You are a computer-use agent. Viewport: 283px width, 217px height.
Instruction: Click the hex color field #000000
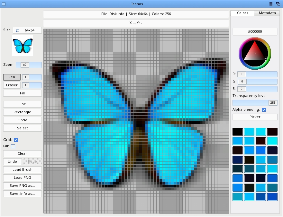pos(255,32)
